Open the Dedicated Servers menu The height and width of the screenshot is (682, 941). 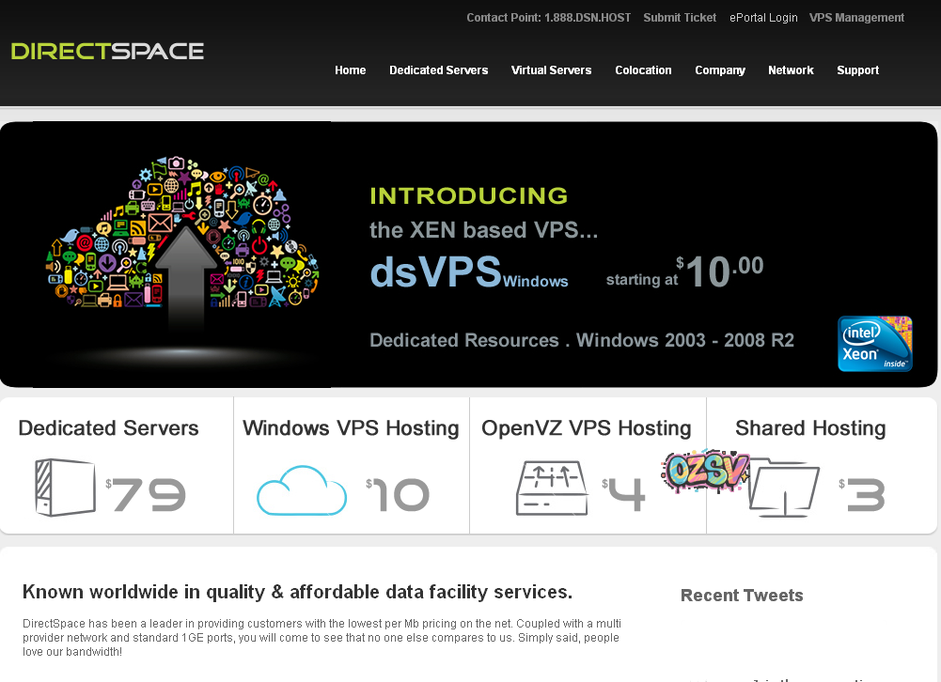pos(438,70)
